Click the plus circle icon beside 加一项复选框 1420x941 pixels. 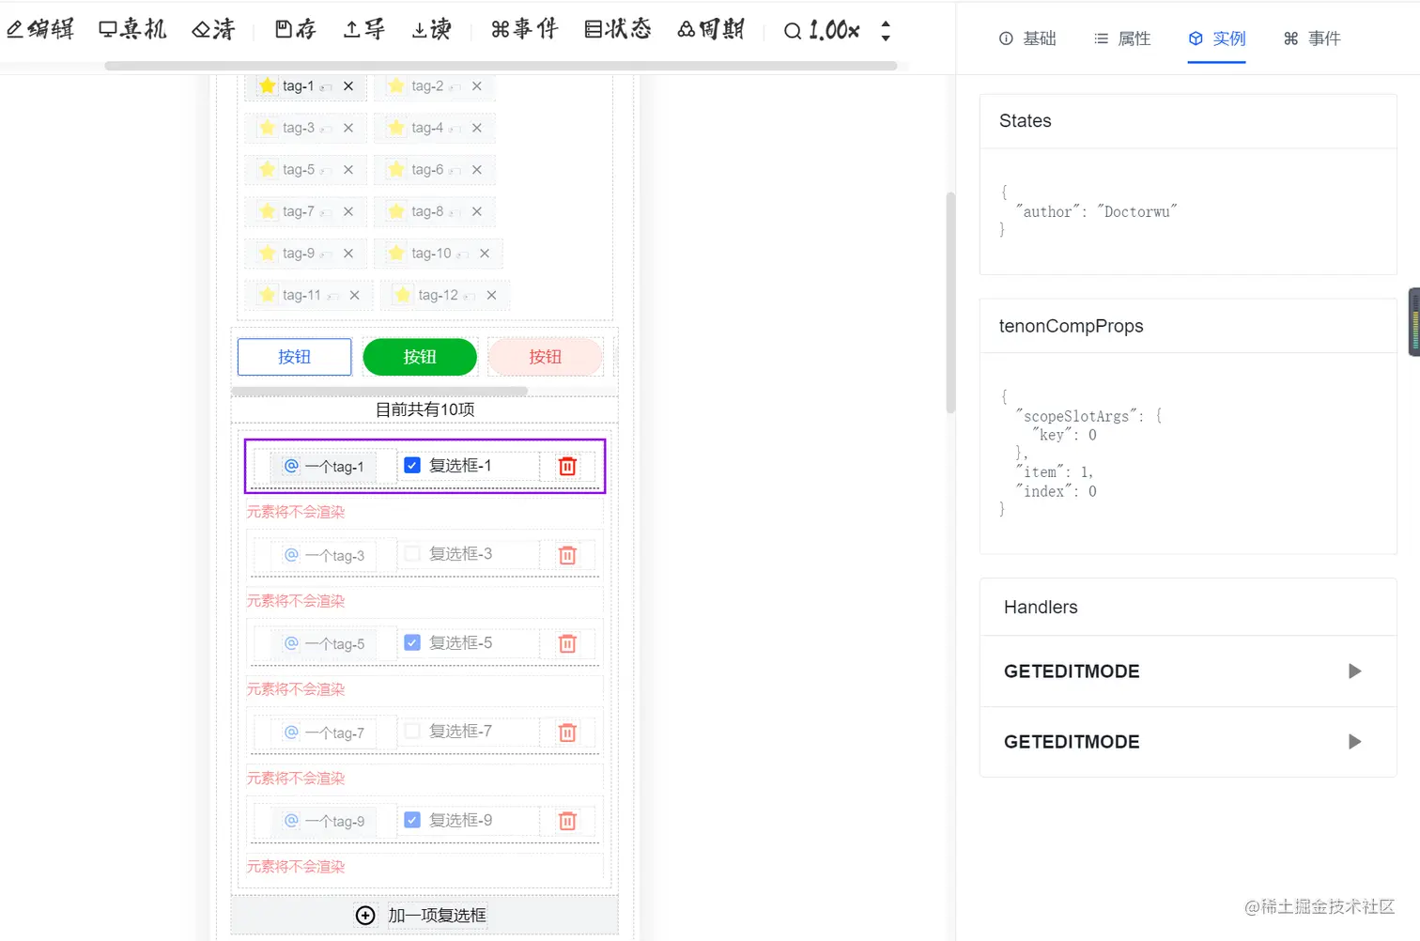click(x=365, y=916)
